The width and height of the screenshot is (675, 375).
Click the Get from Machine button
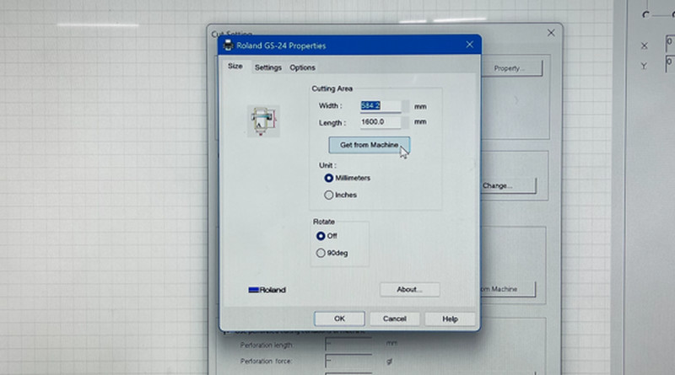369,145
